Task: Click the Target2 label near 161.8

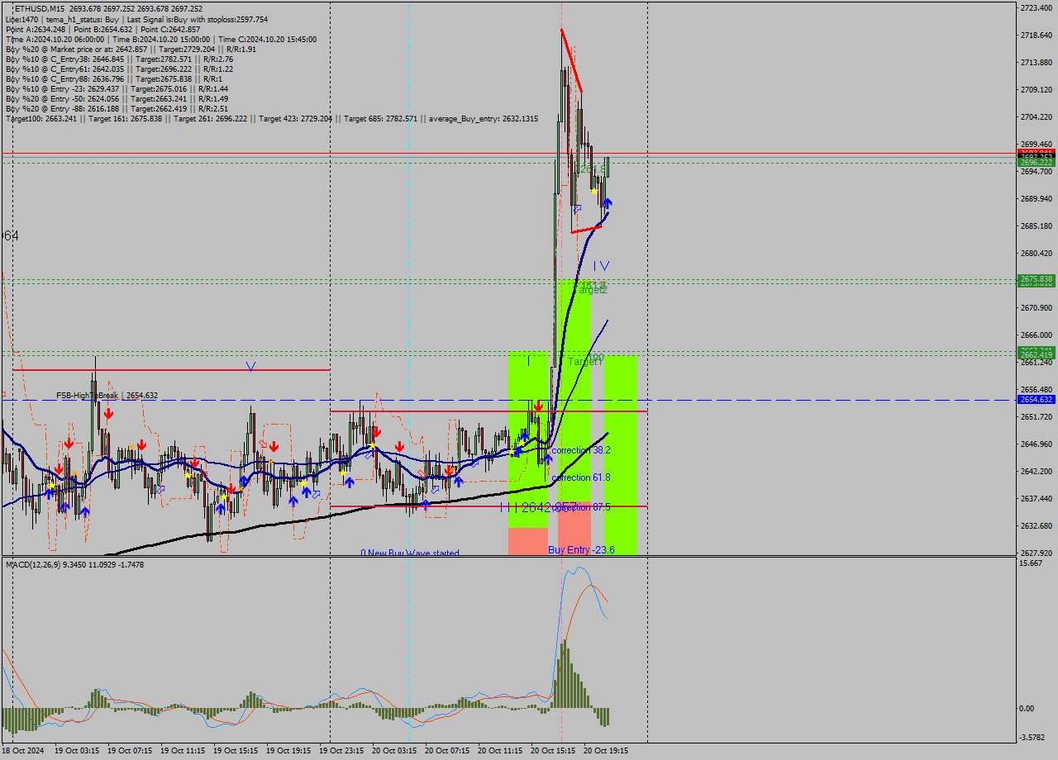Action: tap(592, 290)
